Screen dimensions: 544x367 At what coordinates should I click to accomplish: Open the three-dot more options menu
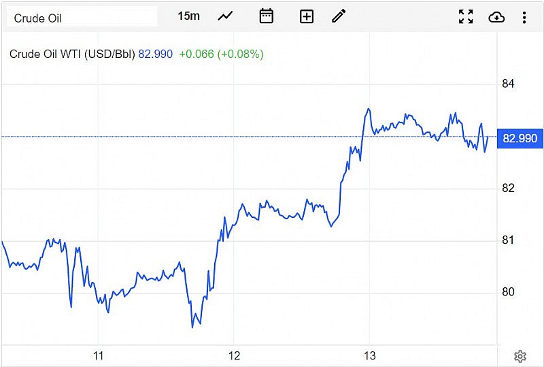tap(524, 17)
